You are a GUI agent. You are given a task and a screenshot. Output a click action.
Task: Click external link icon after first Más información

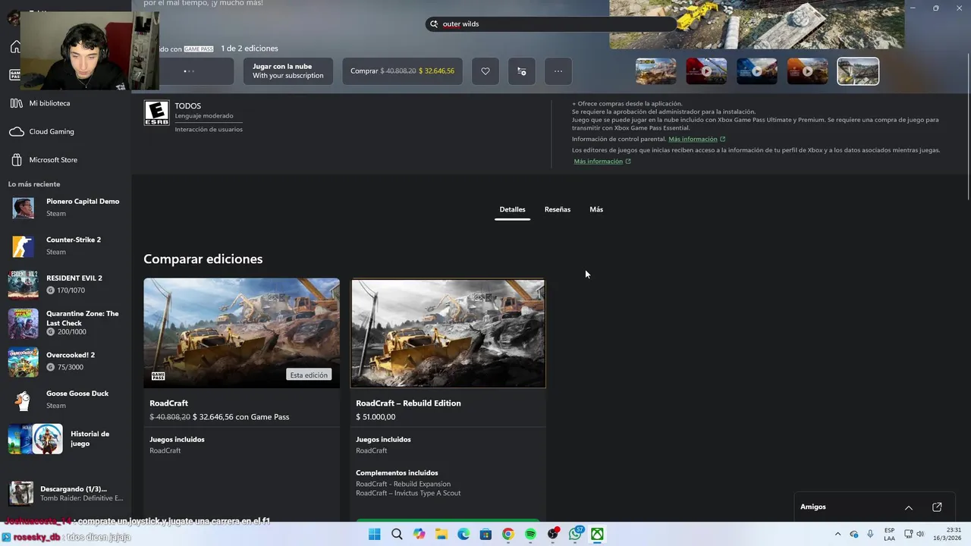point(722,140)
